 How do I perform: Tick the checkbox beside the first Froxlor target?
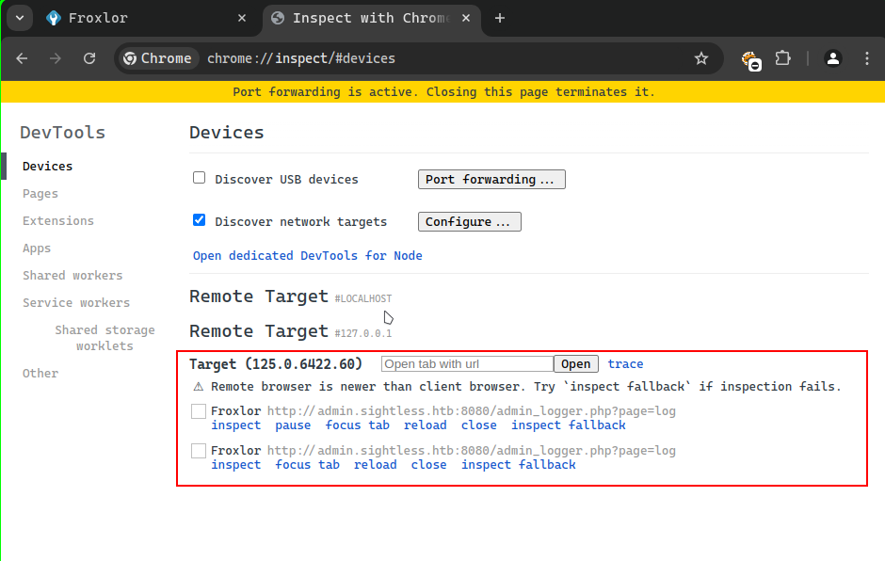pyautogui.click(x=198, y=411)
